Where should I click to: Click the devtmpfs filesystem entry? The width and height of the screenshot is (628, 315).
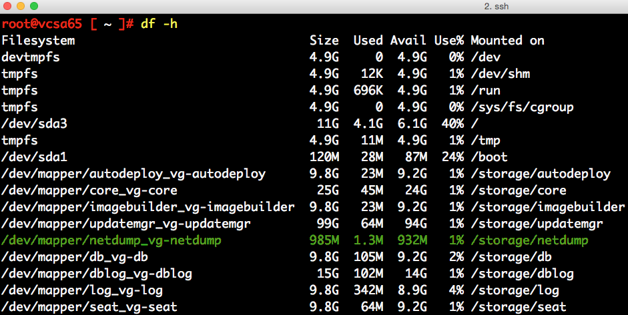[31, 57]
